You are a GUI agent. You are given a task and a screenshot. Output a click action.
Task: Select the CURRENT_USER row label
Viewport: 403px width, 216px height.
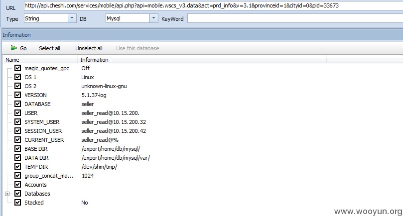pyautogui.click(x=44, y=140)
